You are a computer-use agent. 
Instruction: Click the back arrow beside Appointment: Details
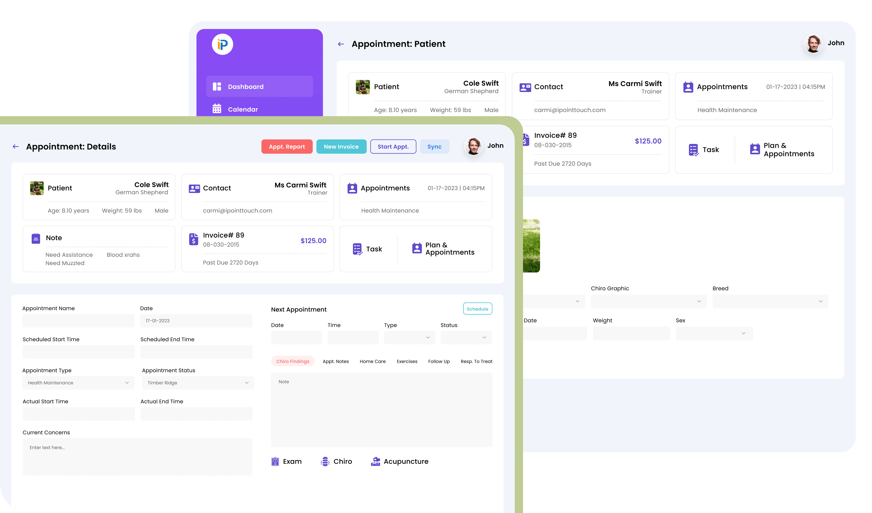(x=16, y=147)
